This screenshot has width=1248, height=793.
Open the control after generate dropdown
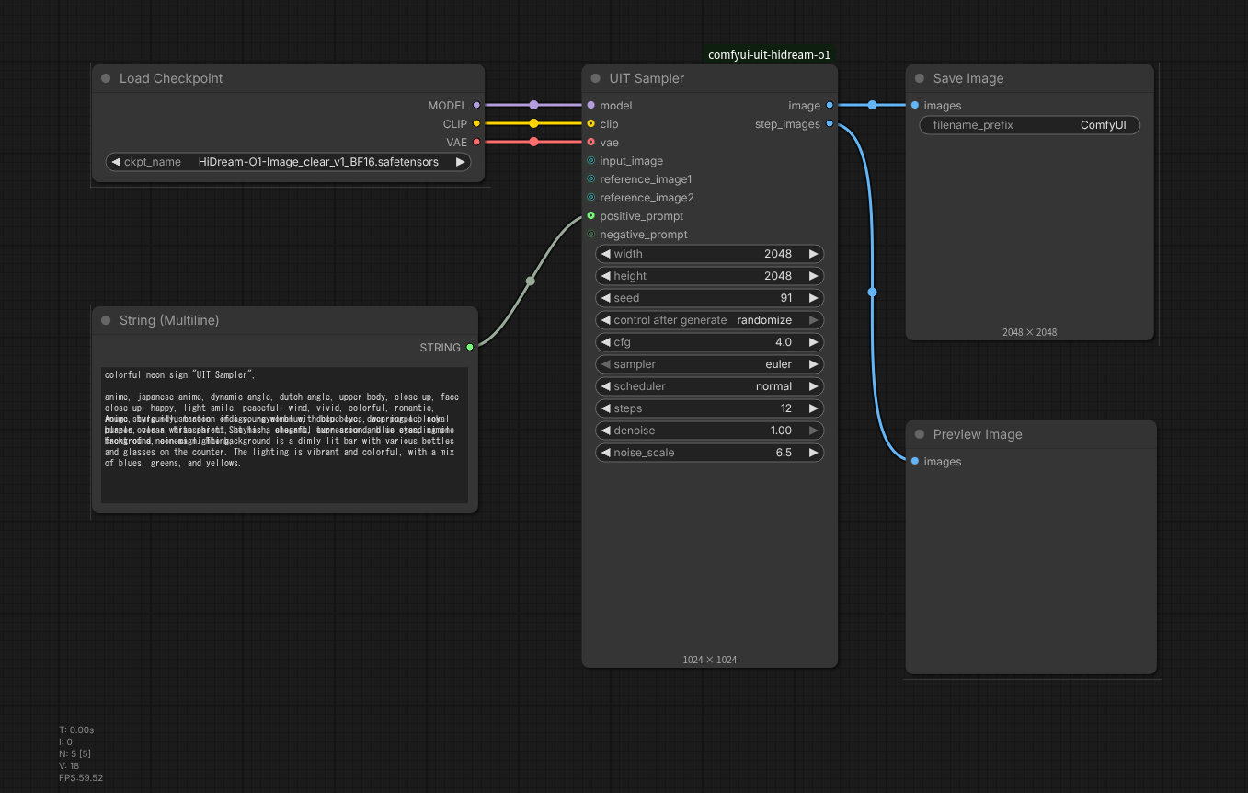click(x=710, y=320)
